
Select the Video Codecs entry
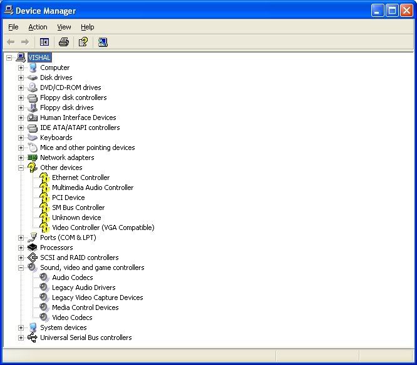coord(73,317)
